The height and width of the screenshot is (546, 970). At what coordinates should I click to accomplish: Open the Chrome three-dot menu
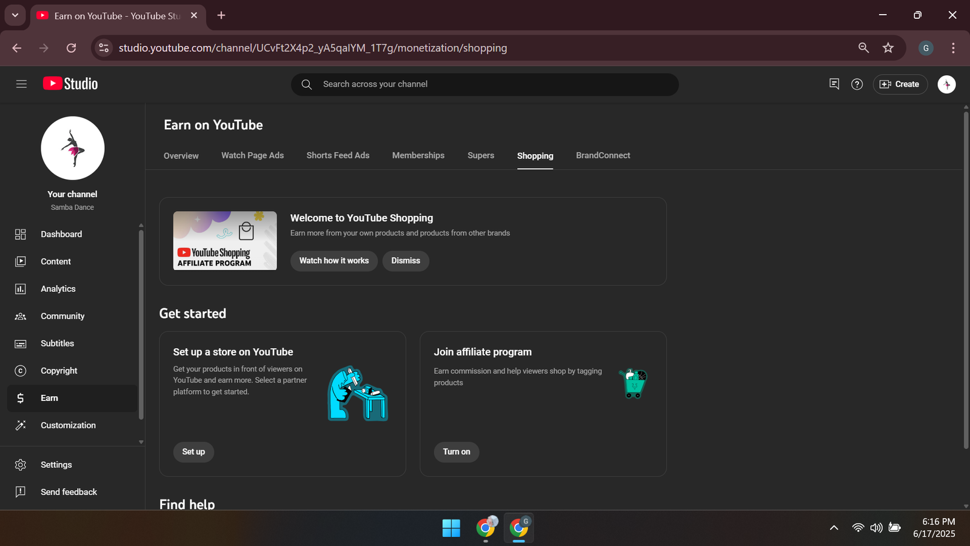coord(953,48)
